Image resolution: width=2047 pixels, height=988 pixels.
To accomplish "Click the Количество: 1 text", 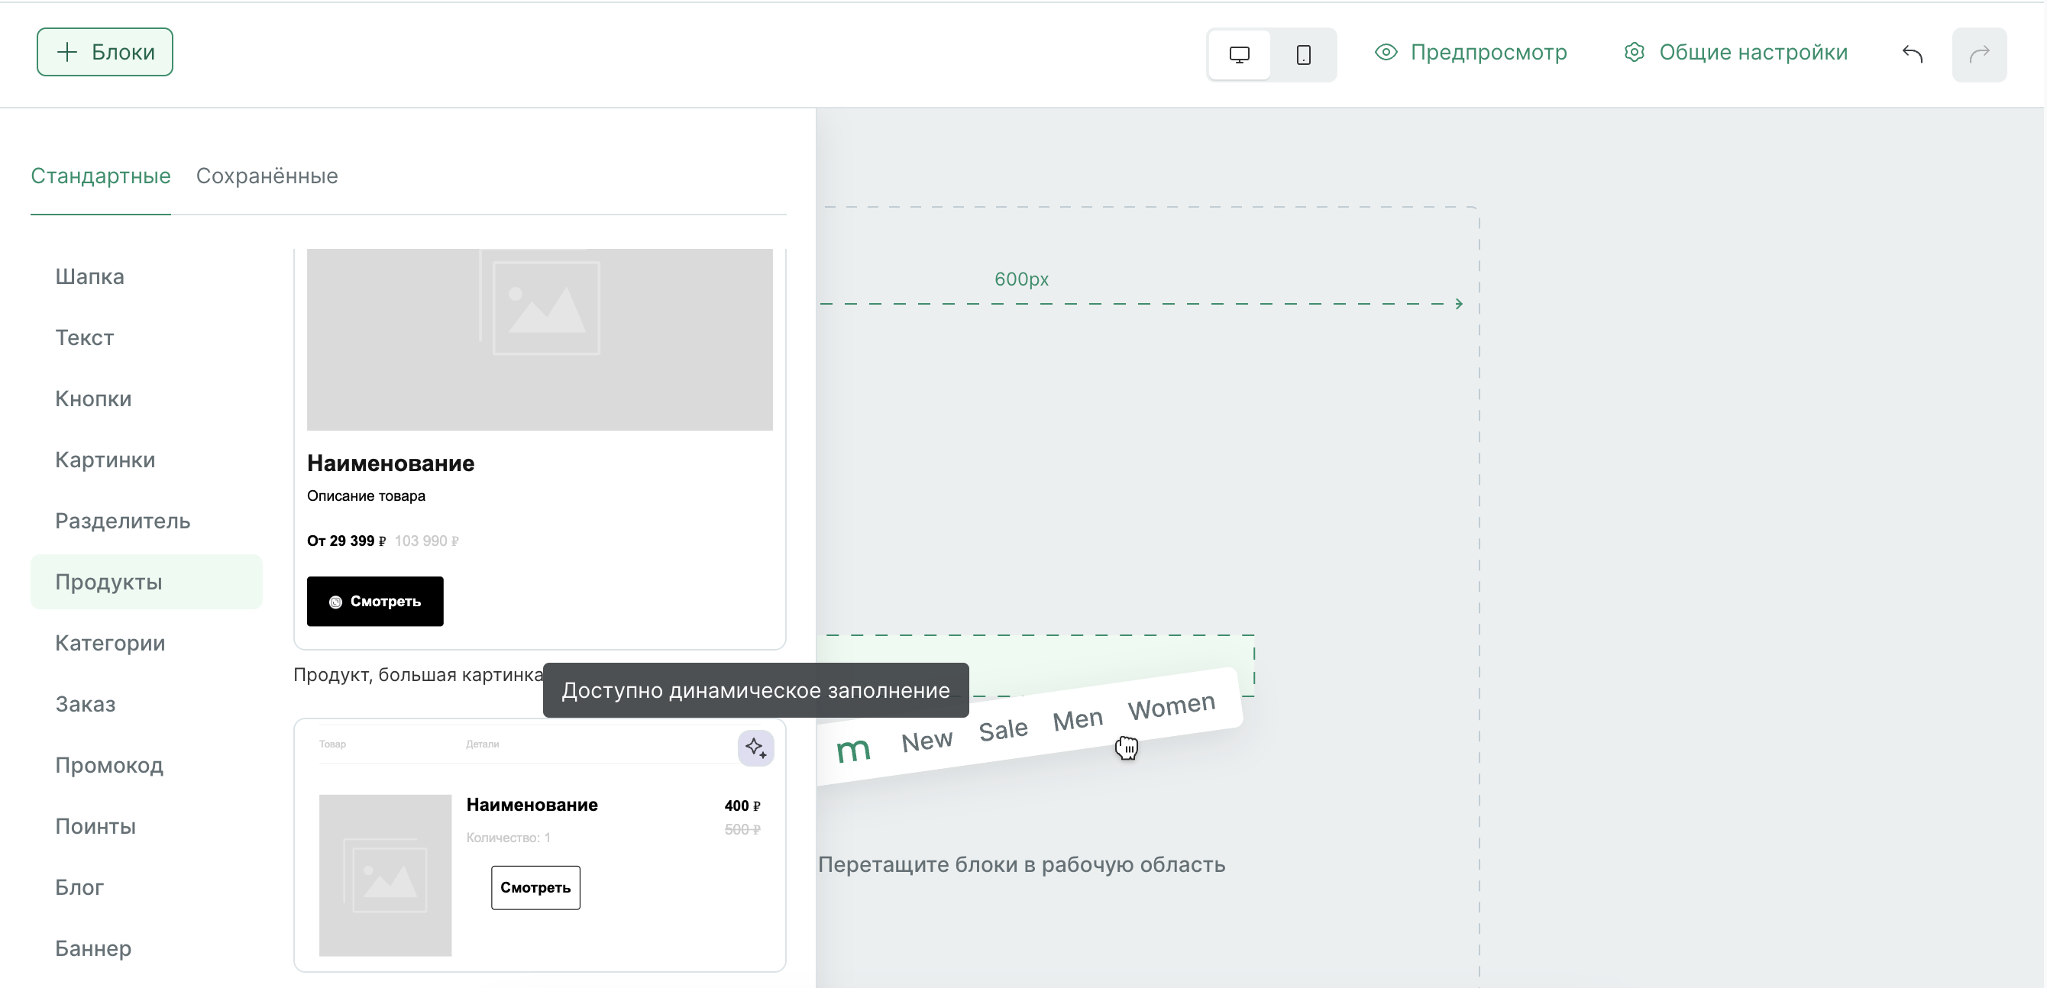I will pos(509,838).
